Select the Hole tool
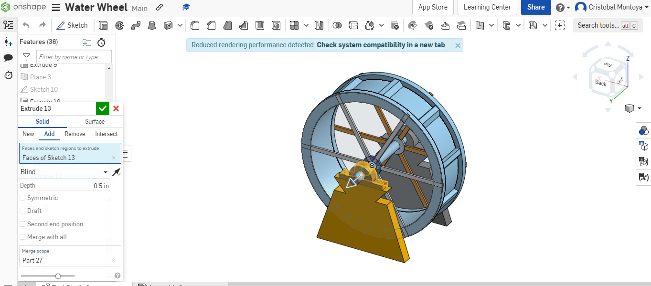The height and width of the screenshot is (286, 651). coord(276,25)
